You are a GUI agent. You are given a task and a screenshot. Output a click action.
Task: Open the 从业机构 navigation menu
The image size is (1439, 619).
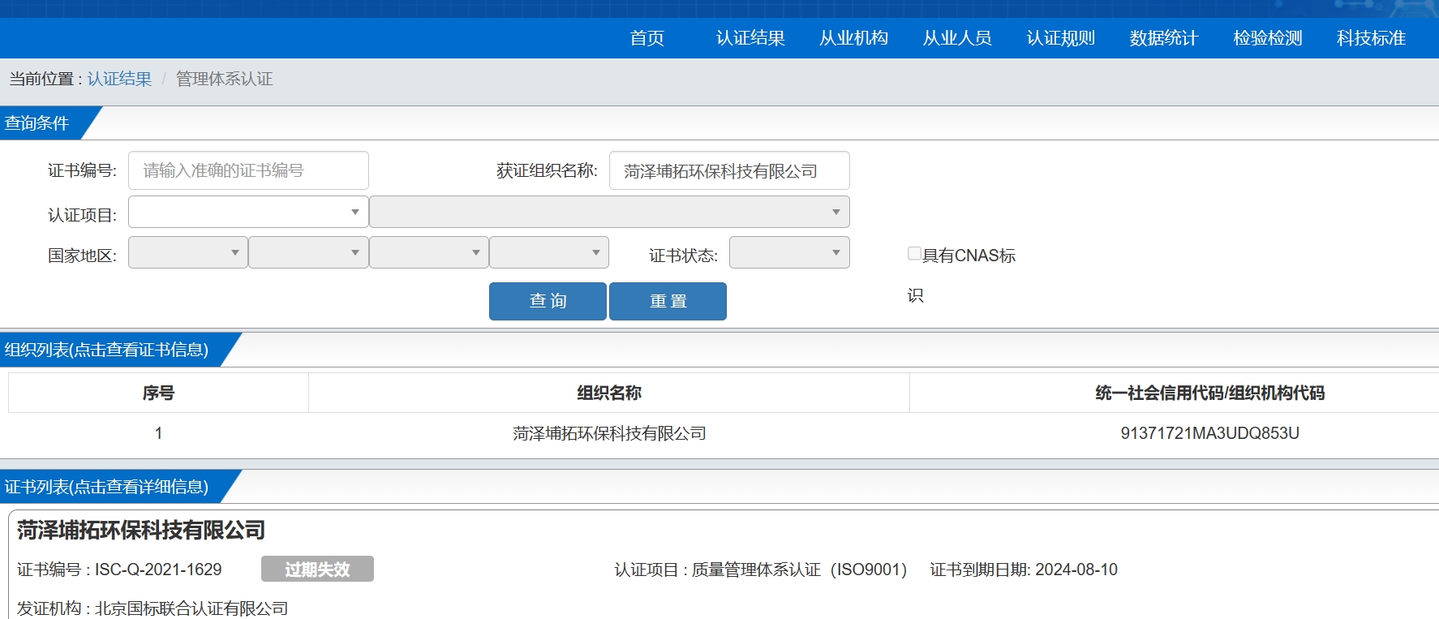point(853,38)
